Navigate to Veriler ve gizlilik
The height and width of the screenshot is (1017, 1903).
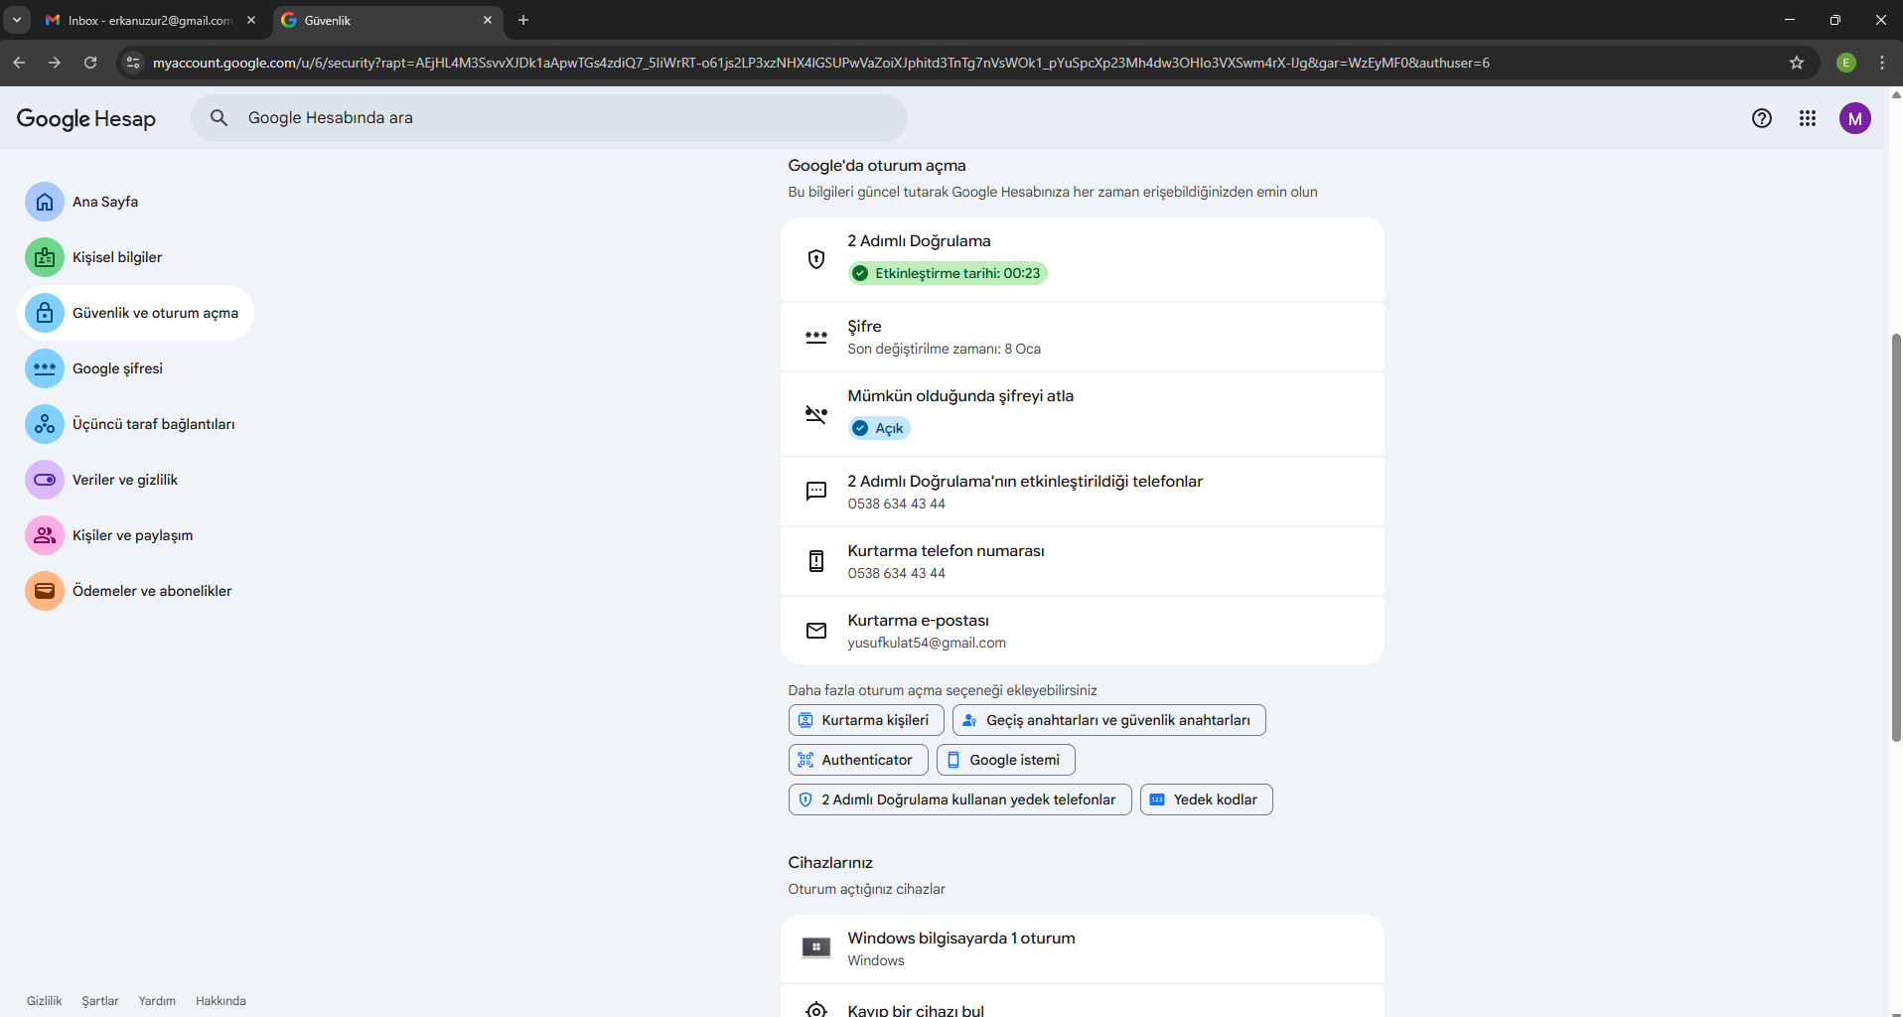coord(125,480)
